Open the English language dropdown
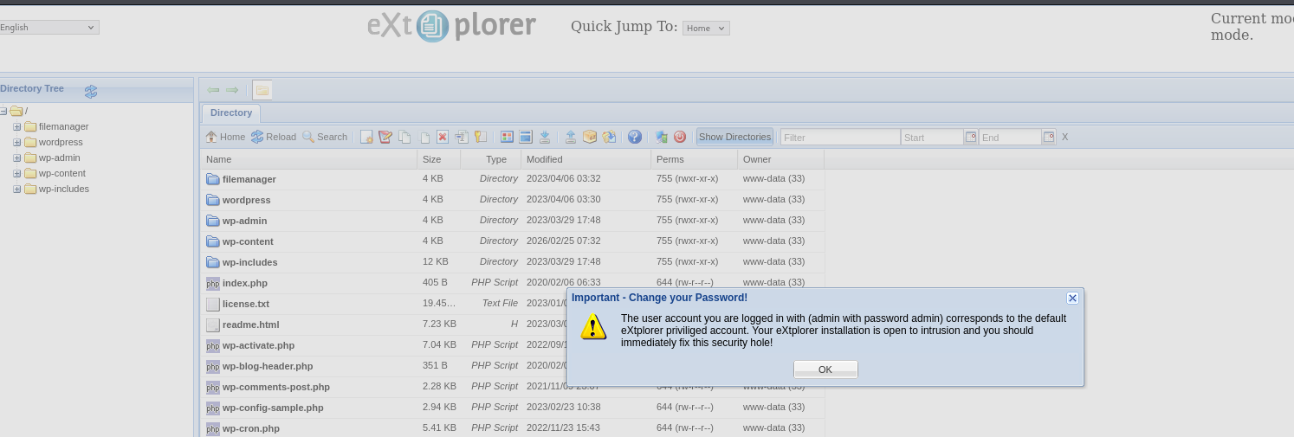 coord(49,28)
